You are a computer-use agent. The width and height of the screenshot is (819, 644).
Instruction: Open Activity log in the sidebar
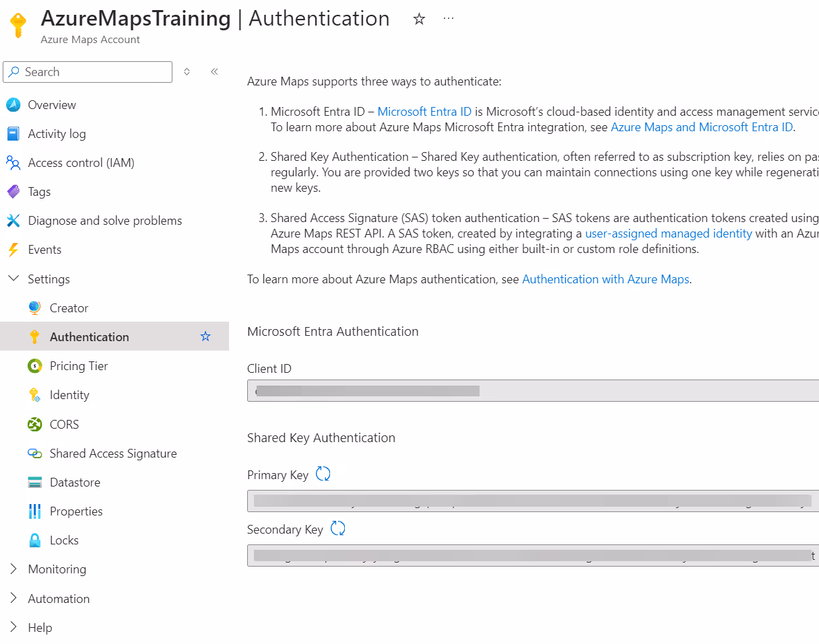coord(57,134)
